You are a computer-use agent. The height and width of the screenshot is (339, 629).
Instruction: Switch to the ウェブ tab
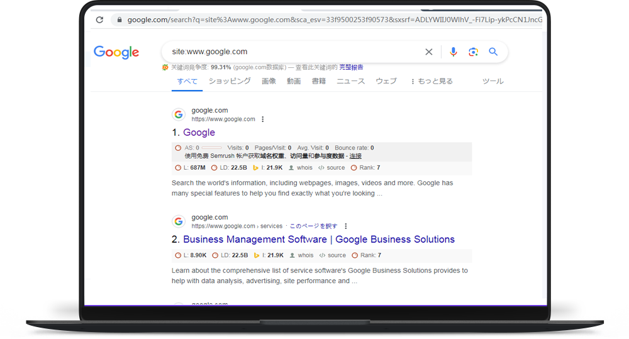[386, 81]
